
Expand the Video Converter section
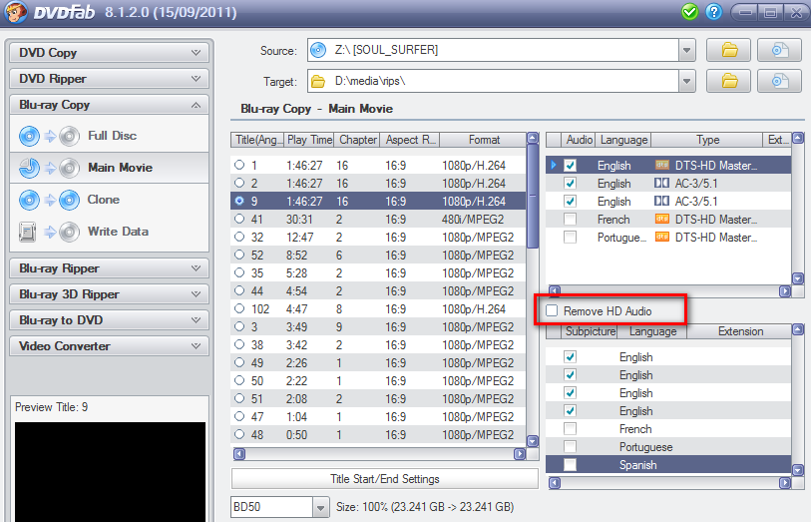point(109,346)
